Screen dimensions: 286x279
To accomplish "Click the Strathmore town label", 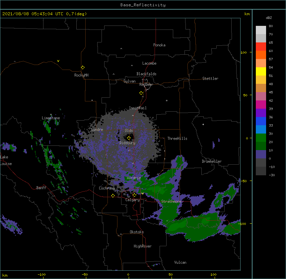I will (x=171, y=201).
